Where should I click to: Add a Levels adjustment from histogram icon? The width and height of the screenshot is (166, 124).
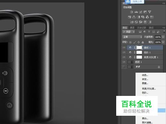click(x=136, y=12)
